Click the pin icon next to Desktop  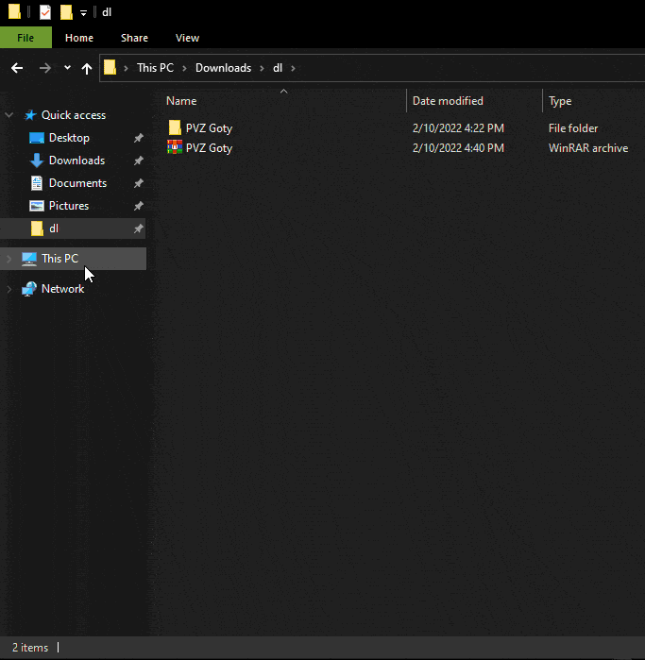[139, 138]
